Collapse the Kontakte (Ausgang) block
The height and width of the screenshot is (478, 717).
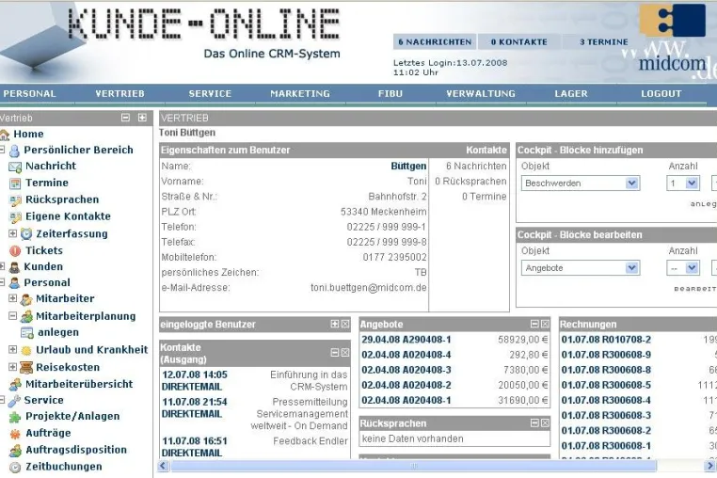pyautogui.click(x=335, y=353)
